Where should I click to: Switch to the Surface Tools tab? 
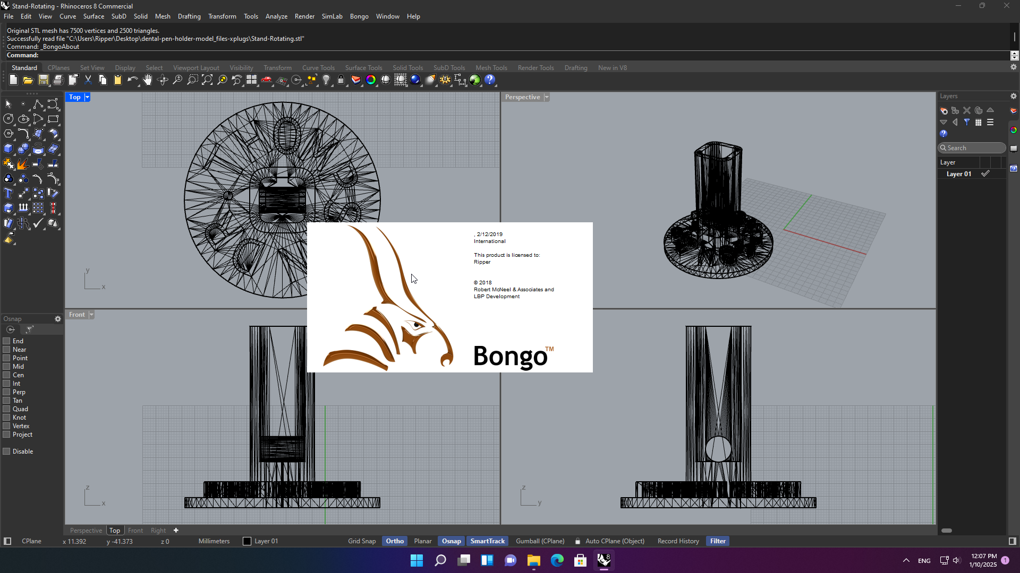coord(364,68)
